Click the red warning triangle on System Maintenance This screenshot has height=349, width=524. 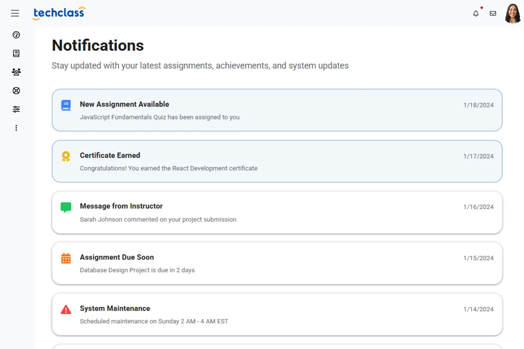66,309
